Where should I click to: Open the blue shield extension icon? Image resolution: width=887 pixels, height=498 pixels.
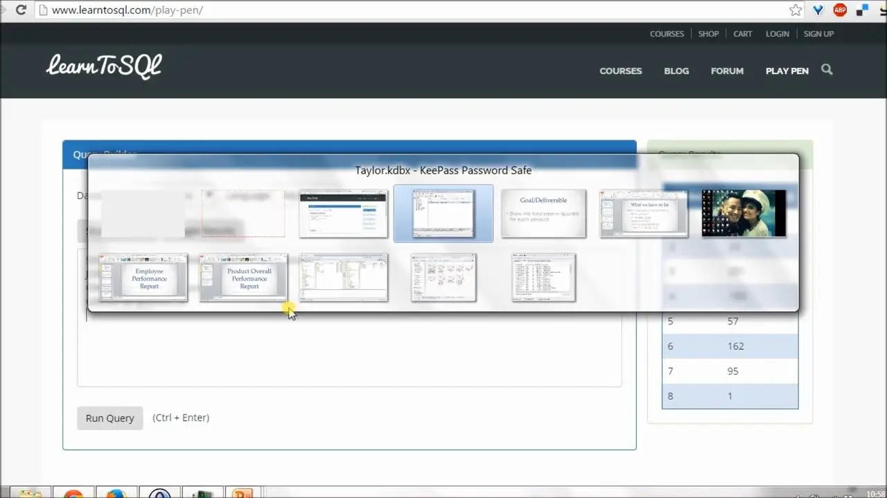click(x=818, y=10)
